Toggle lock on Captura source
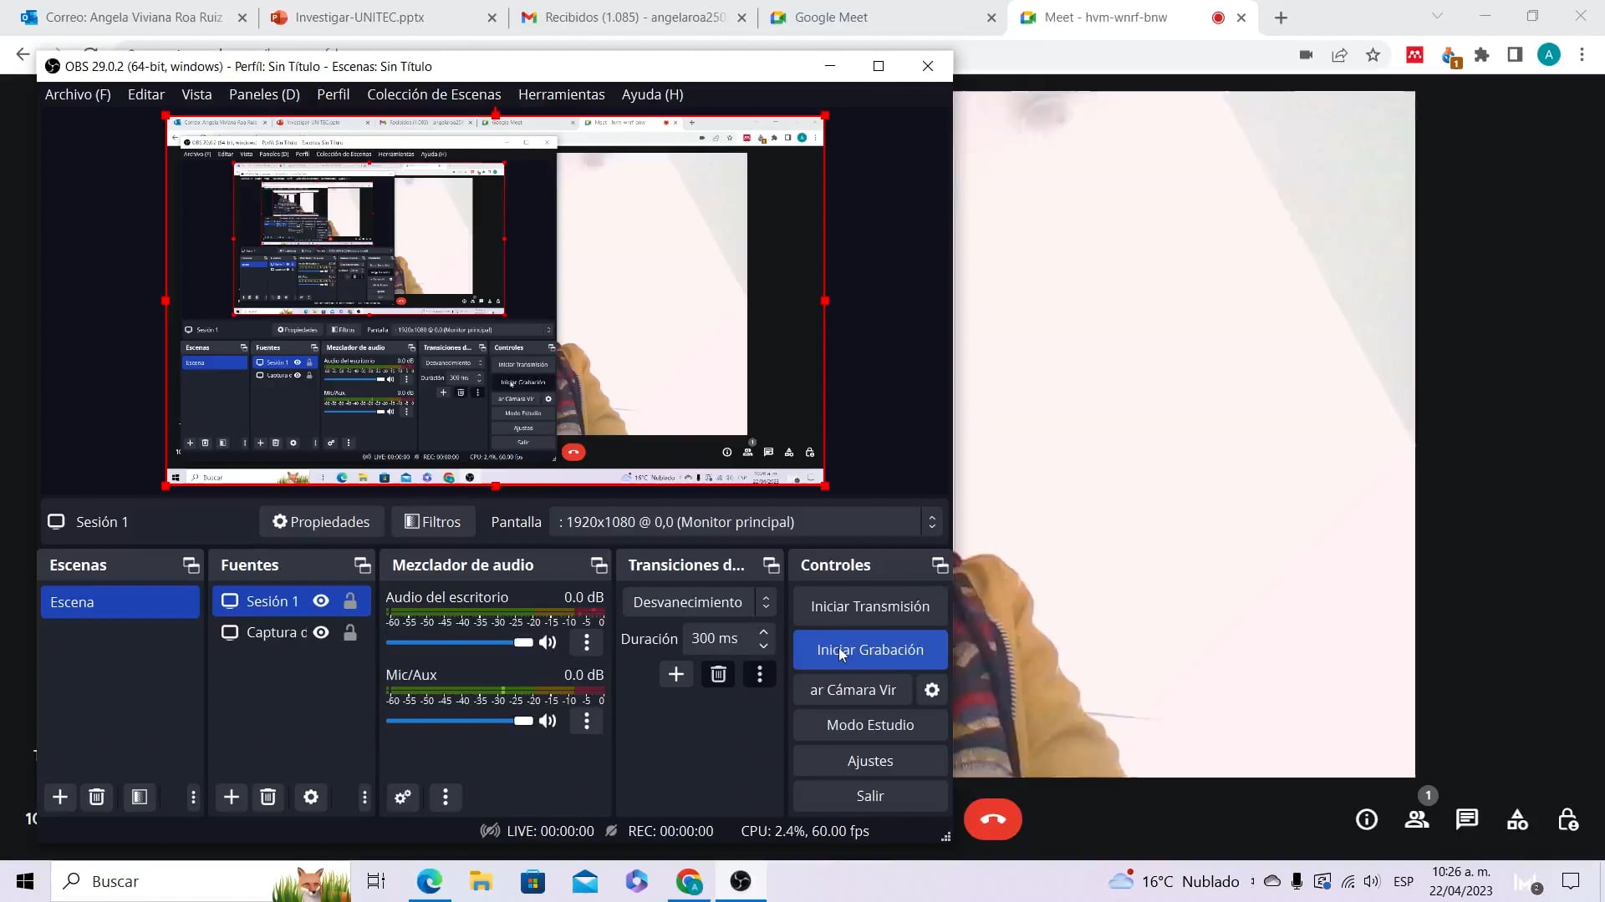The height and width of the screenshot is (902, 1605). [x=350, y=632]
